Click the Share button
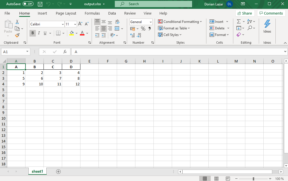 (245, 13)
